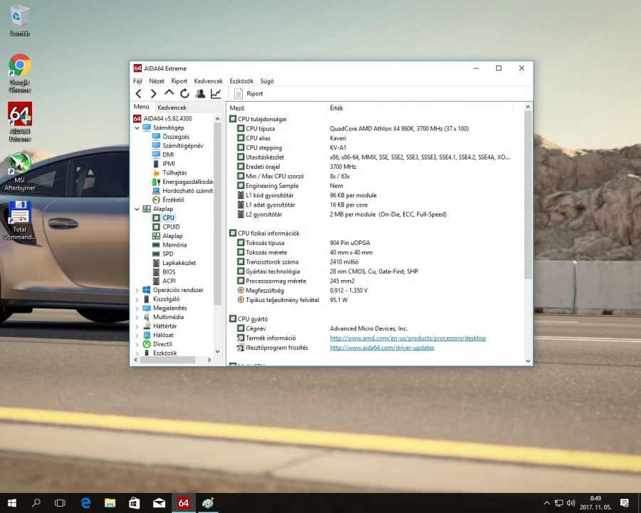The width and height of the screenshot is (641, 513).
Task: Open the graph chart toolbar icon
Action: pos(216,93)
